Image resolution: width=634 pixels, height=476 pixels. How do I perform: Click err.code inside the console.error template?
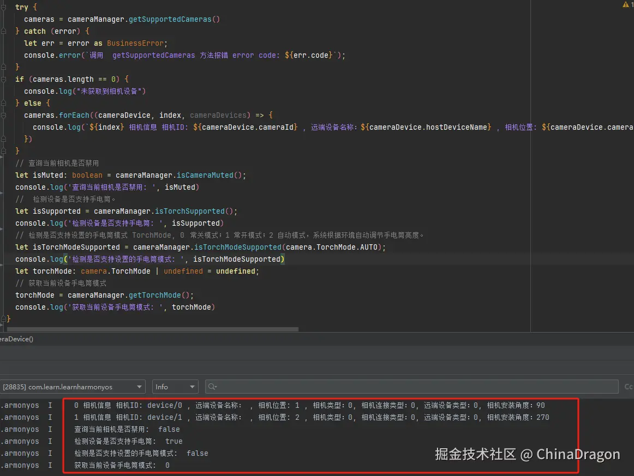(310, 56)
